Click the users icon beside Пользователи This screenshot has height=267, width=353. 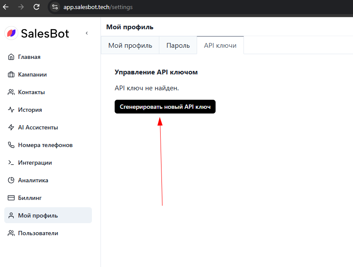click(11, 233)
